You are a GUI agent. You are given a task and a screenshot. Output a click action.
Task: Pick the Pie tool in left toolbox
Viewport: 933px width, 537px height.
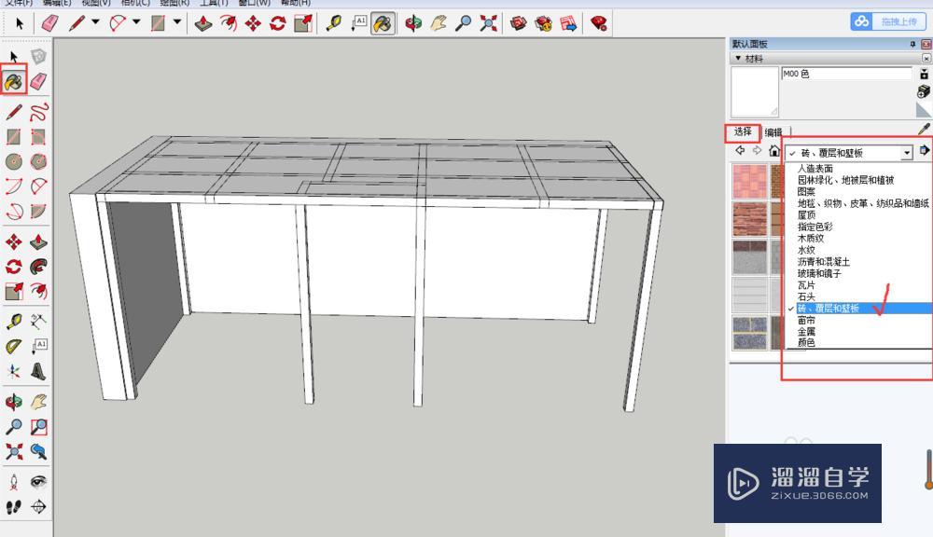[38, 211]
